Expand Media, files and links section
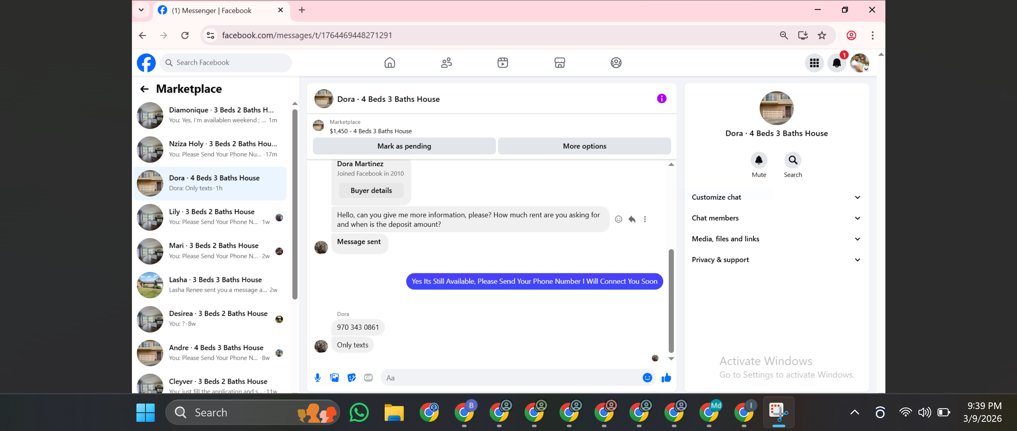This screenshot has height=431, width=1017. click(776, 239)
